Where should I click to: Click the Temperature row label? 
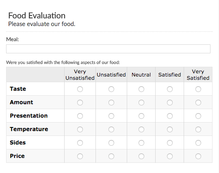click(29, 129)
